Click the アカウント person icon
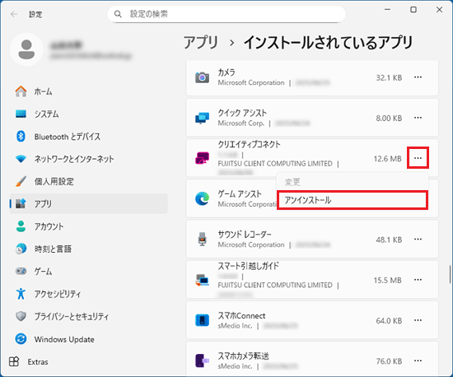The height and width of the screenshot is (377, 453). 21,226
